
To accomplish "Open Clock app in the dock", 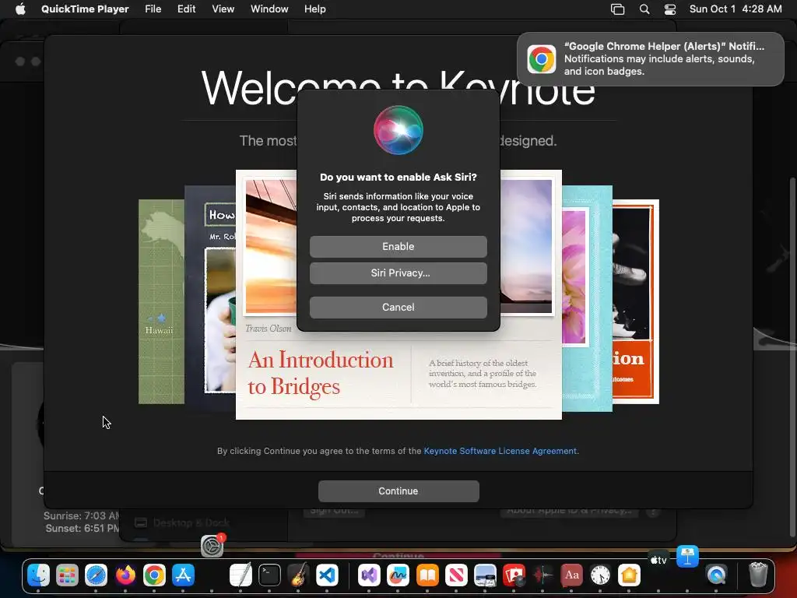I will tap(600, 575).
